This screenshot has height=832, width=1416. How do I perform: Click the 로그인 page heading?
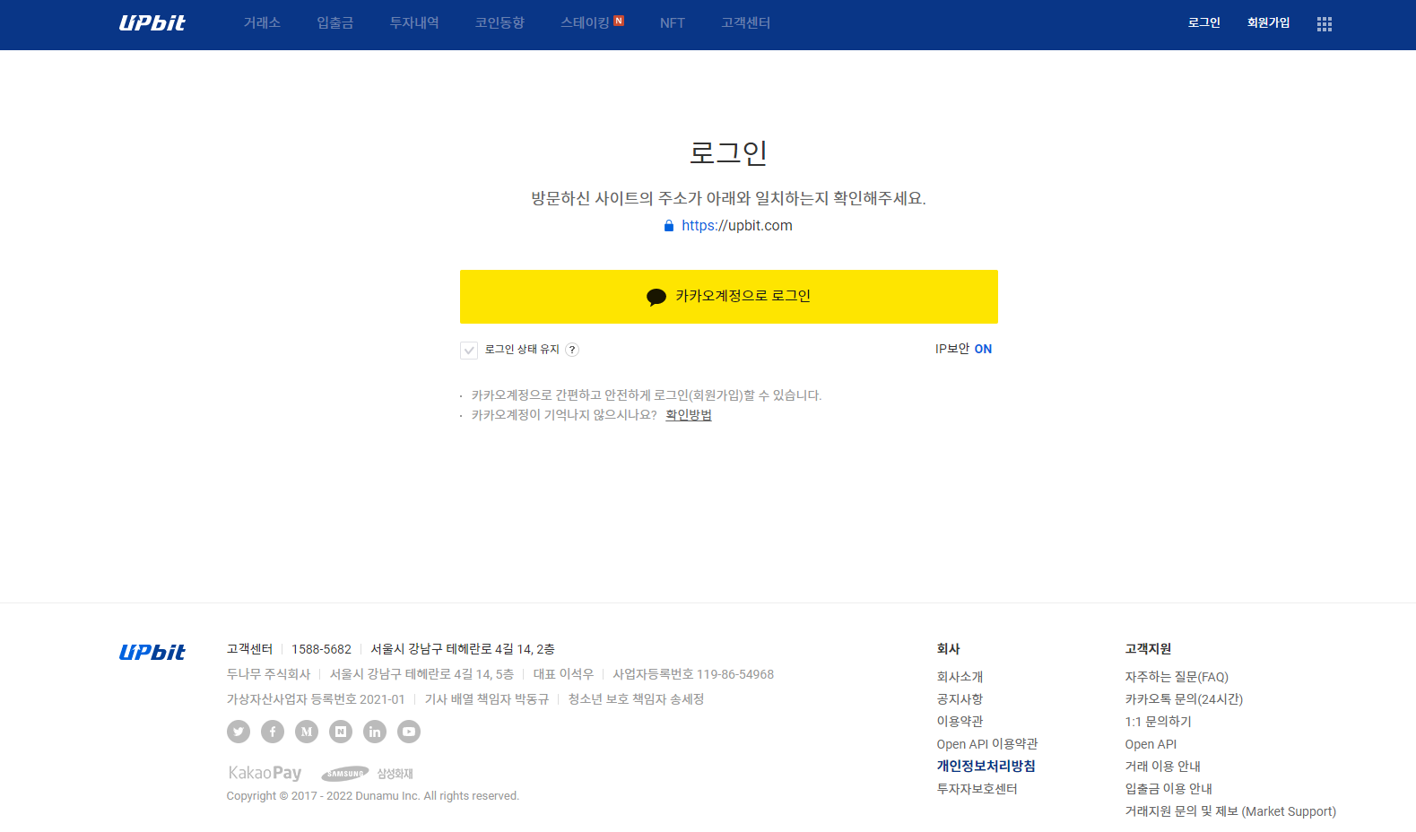[728, 153]
